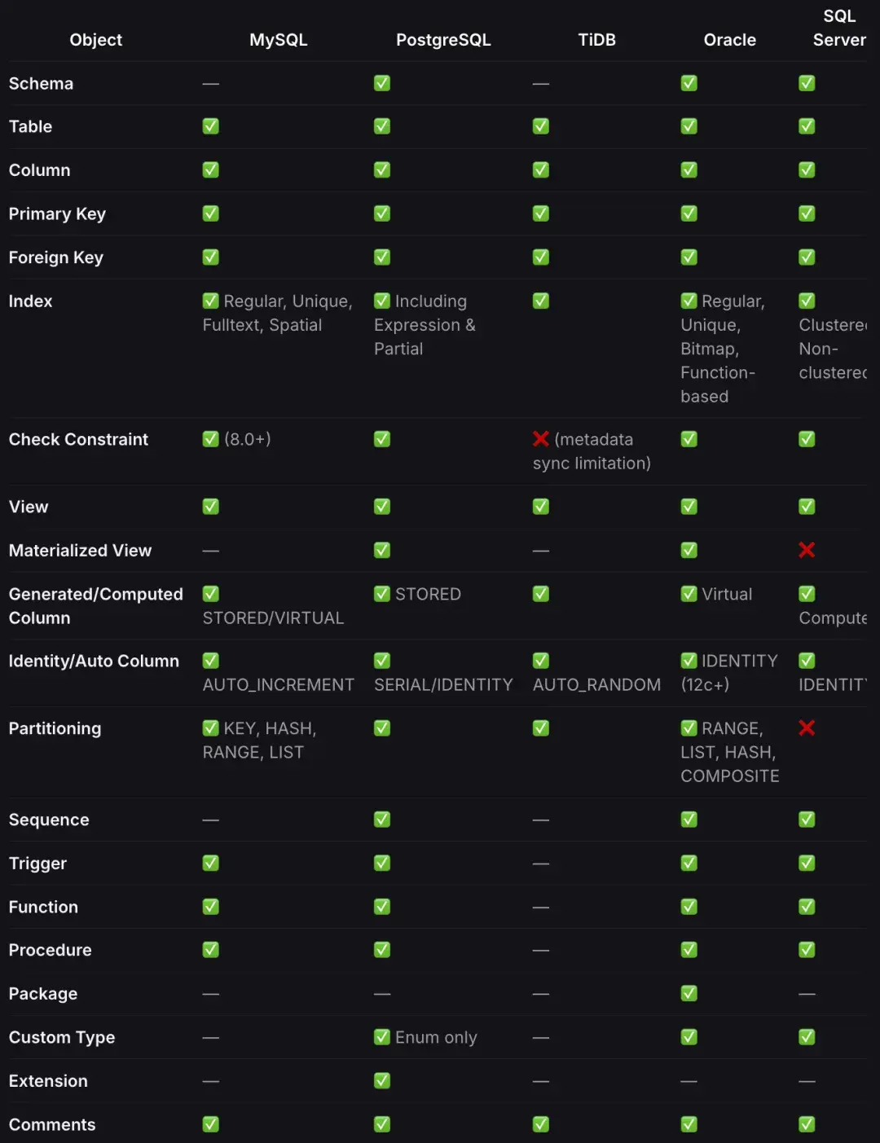Click the checkmark beside MySQL "(8.0+)"
The height and width of the screenshot is (1143, 880).
211,439
